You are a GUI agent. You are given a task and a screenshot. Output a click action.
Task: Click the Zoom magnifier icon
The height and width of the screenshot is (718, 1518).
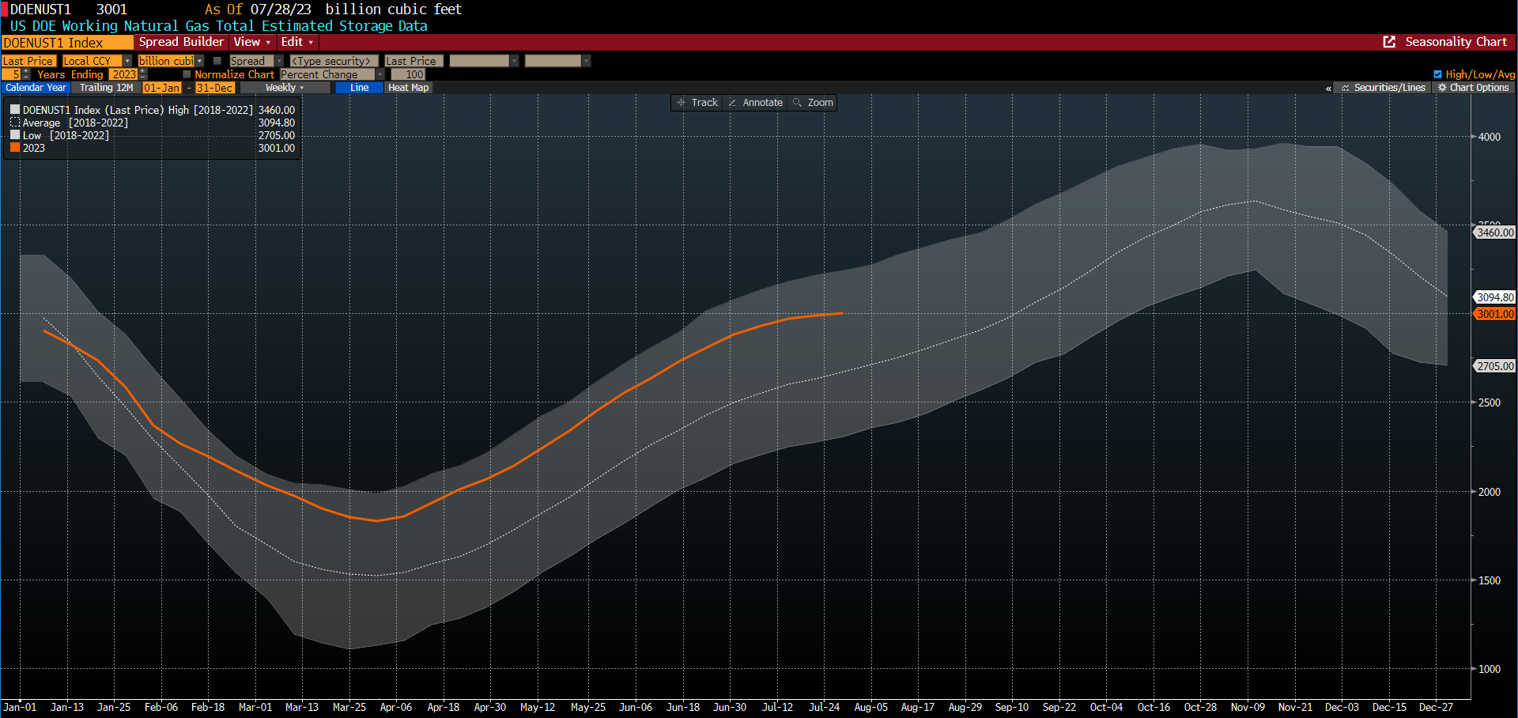coord(797,103)
